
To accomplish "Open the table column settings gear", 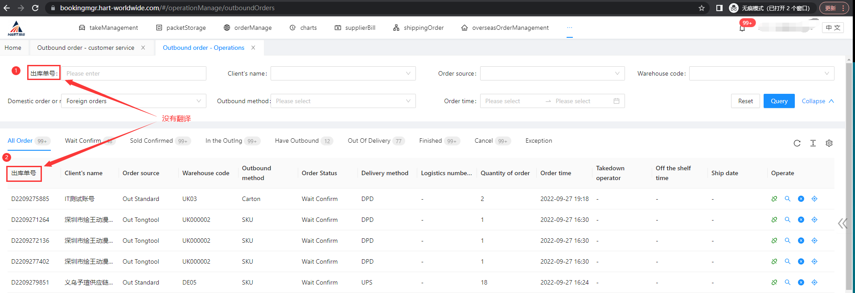I will pyautogui.click(x=829, y=143).
